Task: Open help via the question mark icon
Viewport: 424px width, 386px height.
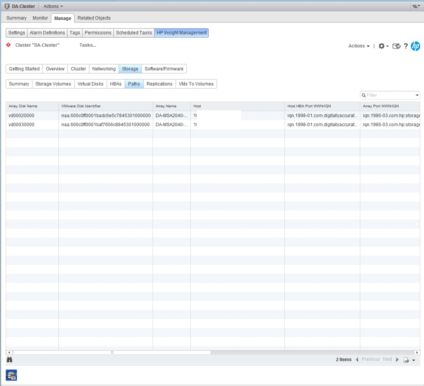Action: [406, 46]
